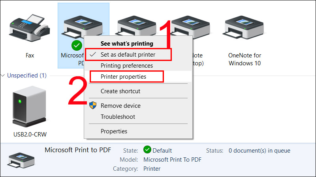Screen dimensions: 316x177
Task: Select Create shortcut in context menu
Action: tap(120, 91)
